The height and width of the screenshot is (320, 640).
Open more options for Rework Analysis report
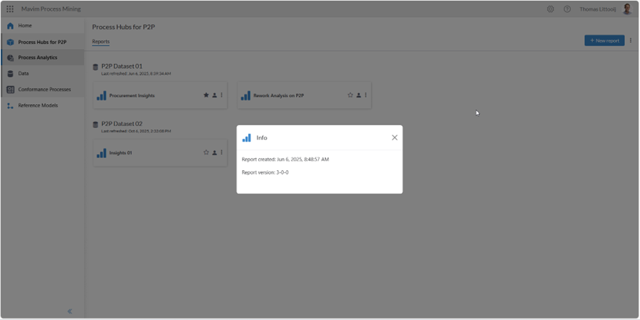366,95
